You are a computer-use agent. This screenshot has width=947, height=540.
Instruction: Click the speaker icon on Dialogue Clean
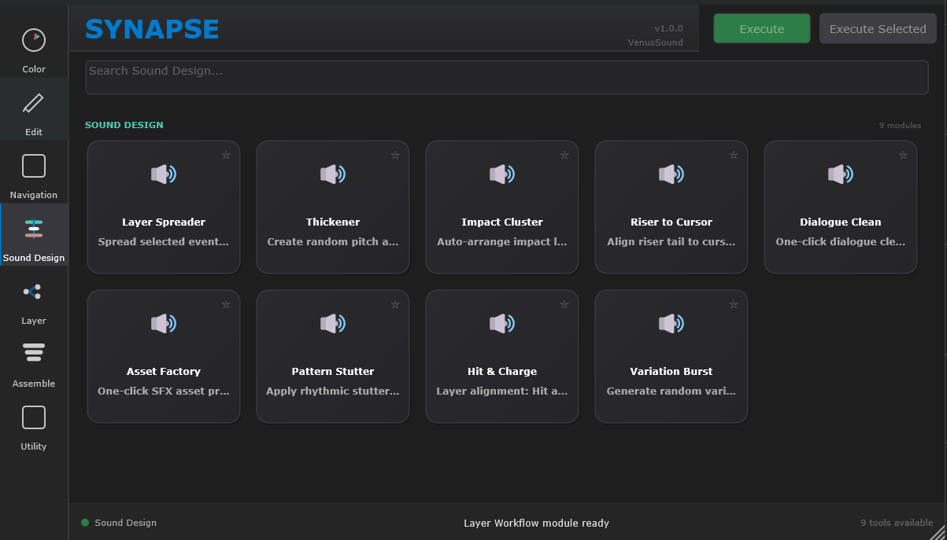click(841, 174)
